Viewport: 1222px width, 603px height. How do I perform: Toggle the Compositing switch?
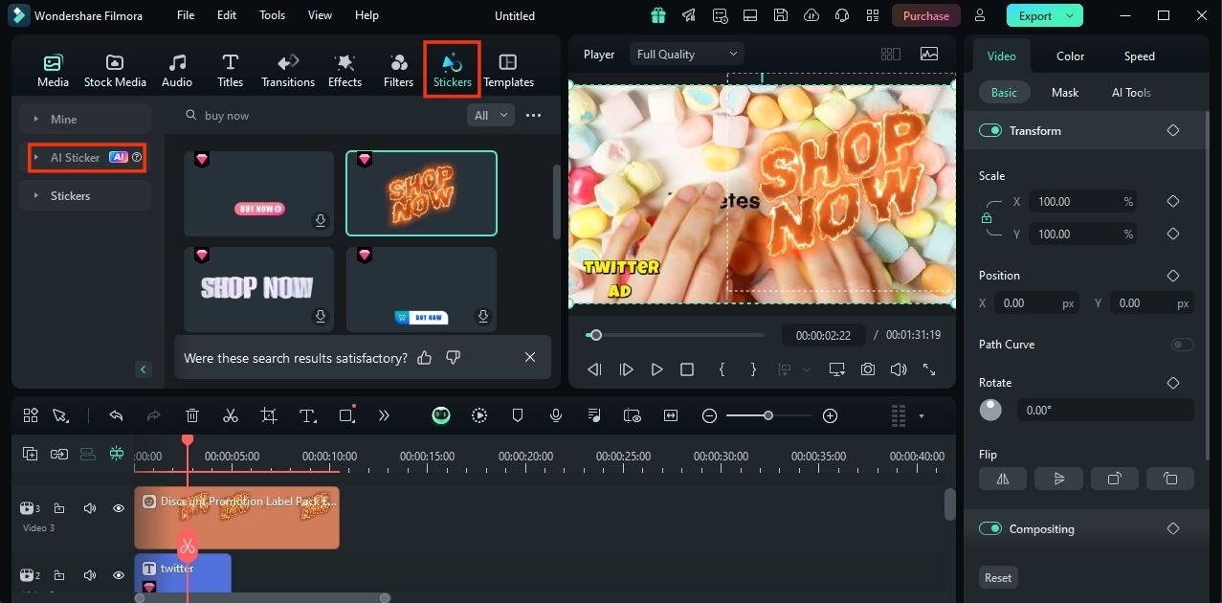pos(990,528)
